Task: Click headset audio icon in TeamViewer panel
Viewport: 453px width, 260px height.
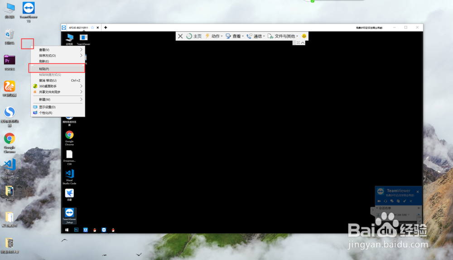Action: click(x=386, y=201)
